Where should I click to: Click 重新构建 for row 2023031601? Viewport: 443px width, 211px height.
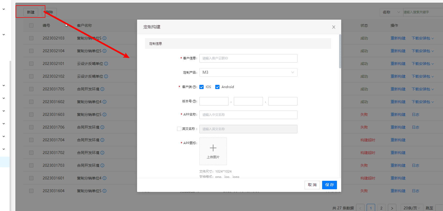[398, 178]
